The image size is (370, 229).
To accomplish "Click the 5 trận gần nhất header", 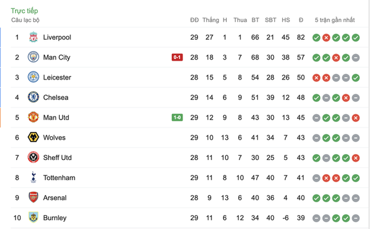I will coord(335,20).
